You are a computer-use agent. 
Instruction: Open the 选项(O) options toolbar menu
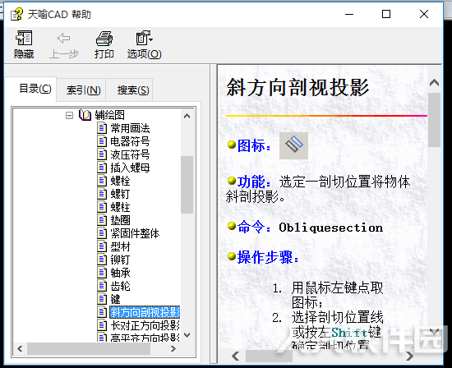[144, 44]
